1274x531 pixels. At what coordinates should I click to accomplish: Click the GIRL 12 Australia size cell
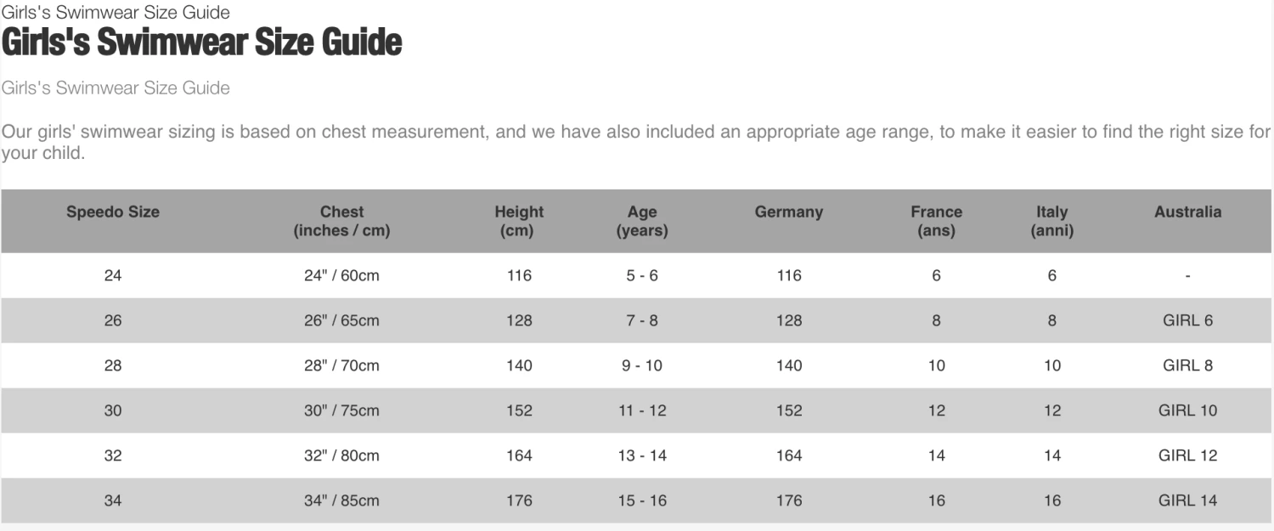click(1187, 455)
